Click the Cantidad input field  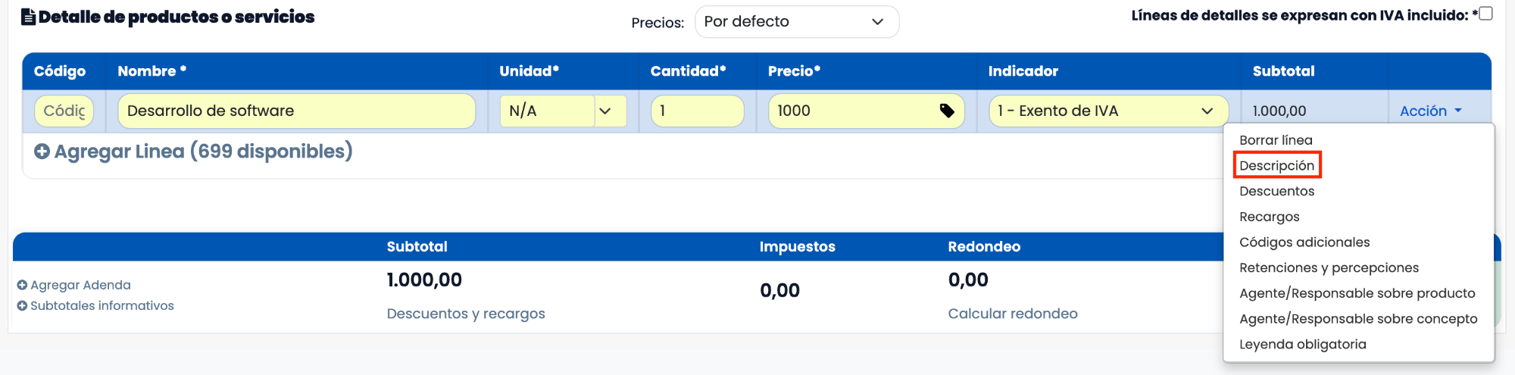point(697,111)
